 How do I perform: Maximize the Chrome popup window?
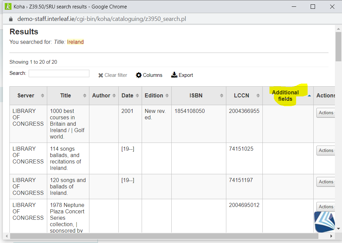point(313,6)
